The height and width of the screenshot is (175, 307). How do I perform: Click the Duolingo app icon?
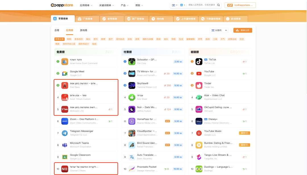[x=199, y=169]
